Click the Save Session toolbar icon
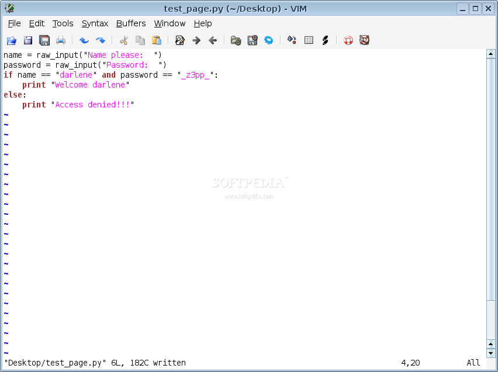This screenshot has height=372, width=498. click(x=253, y=40)
